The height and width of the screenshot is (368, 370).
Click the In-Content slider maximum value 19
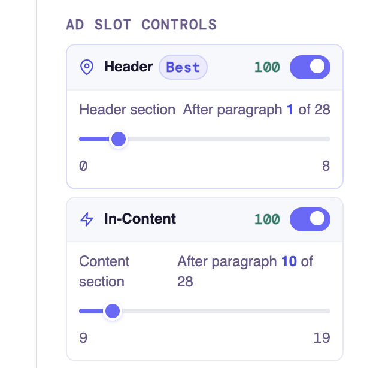pos(322,337)
